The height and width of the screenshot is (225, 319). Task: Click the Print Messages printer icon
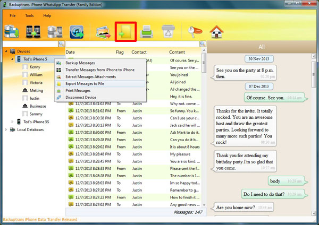[x=147, y=31]
